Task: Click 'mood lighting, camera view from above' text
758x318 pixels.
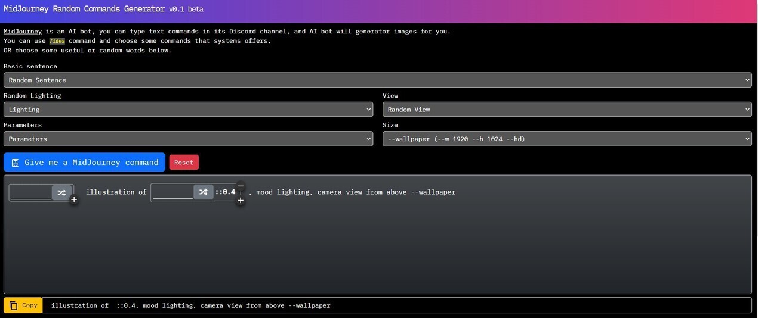Action: point(331,192)
